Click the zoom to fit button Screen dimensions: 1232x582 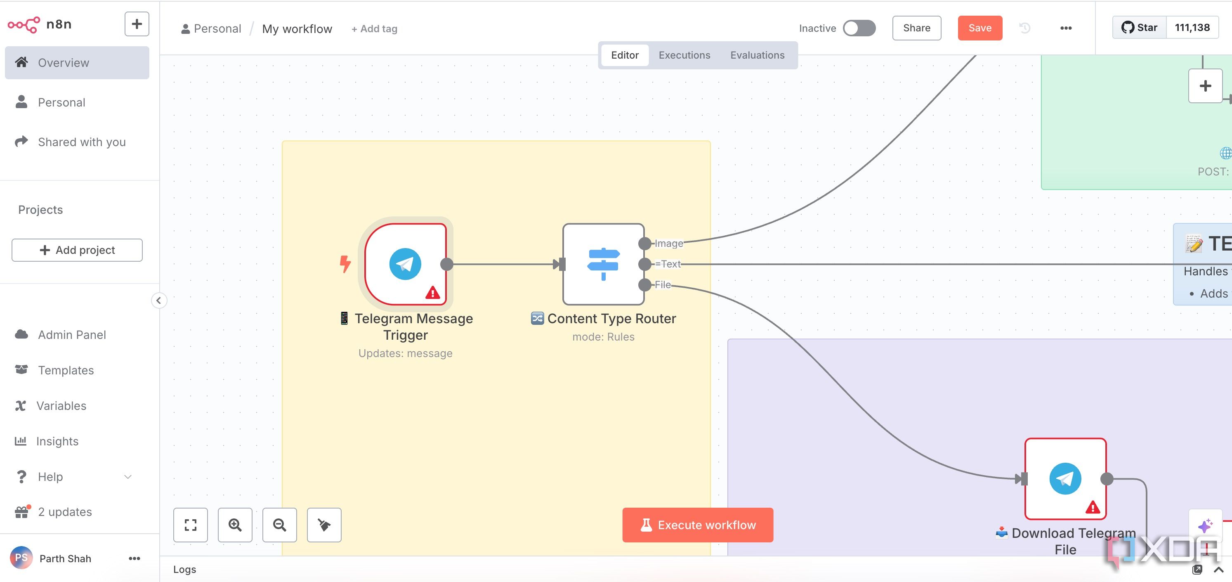tap(190, 525)
